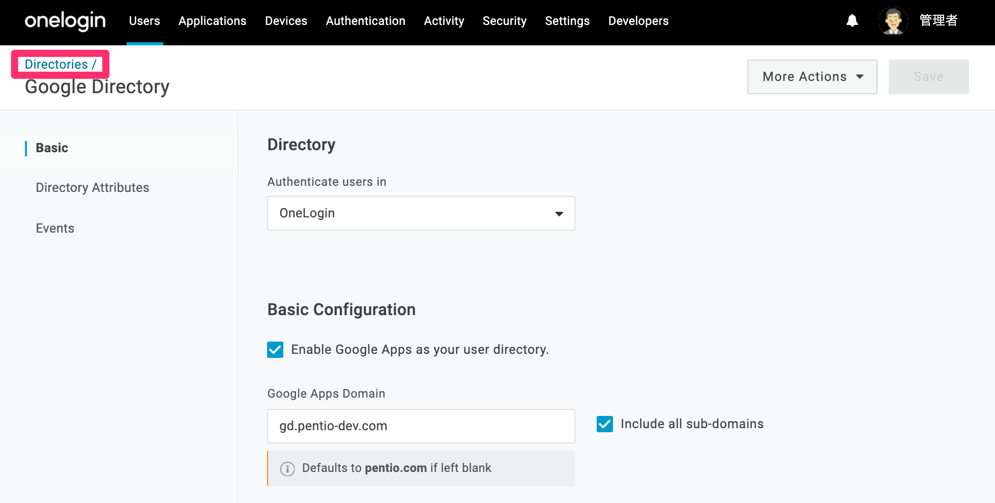The image size is (995, 503).
Task: Click the Google Directory page title
Action: pyautogui.click(x=97, y=87)
